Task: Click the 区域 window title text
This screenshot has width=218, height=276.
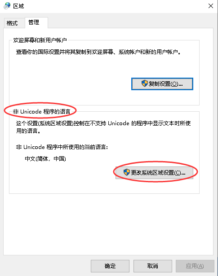Action: click(18, 6)
